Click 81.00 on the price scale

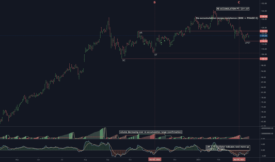[x=263, y=92]
